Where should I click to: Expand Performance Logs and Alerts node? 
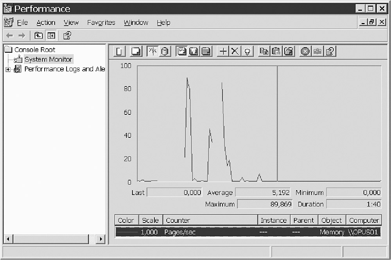[7, 69]
